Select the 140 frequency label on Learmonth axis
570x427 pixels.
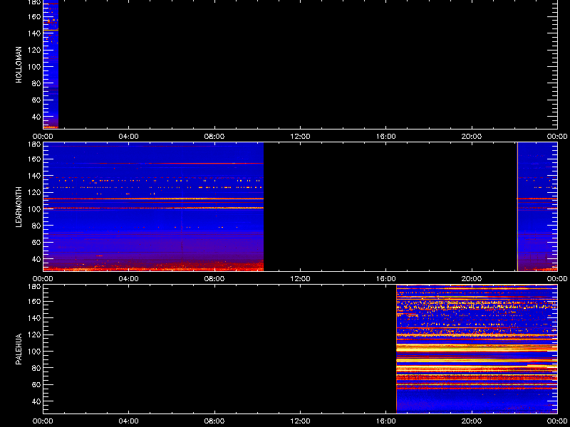[x=34, y=176]
